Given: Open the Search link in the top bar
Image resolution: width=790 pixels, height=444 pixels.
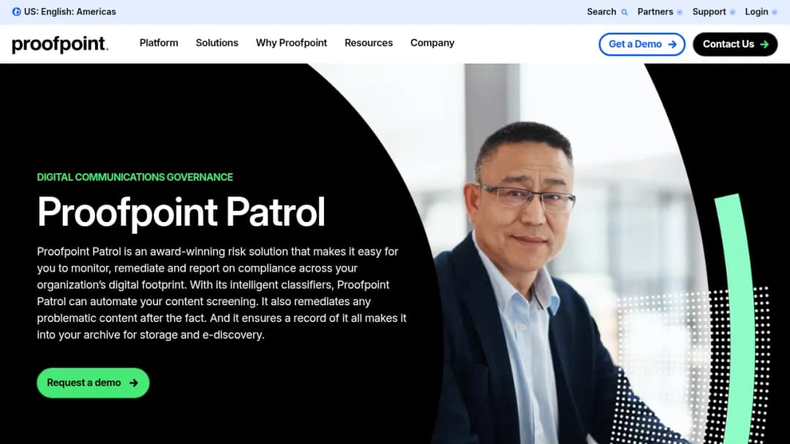Looking at the screenshot, I should click(x=601, y=12).
